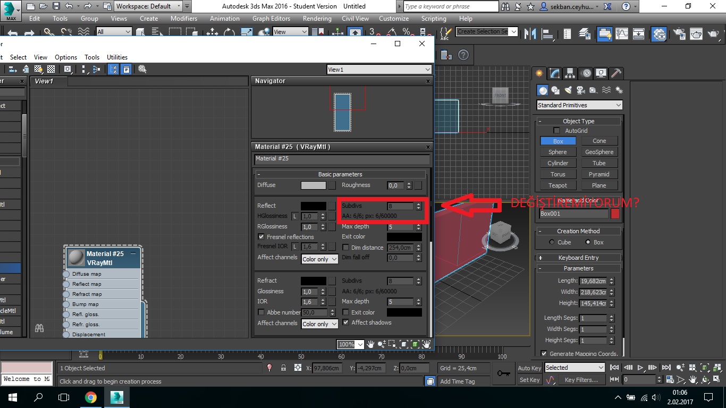
Task: Click the Key Filters... button
Action: [x=581, y=380]
